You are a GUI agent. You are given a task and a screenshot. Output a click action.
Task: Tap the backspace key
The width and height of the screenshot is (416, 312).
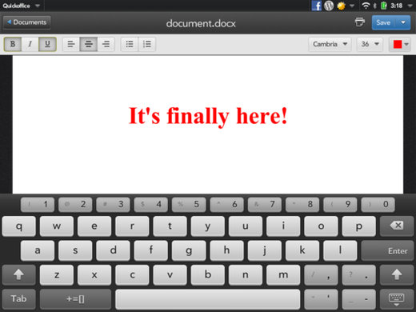point(397,226)
